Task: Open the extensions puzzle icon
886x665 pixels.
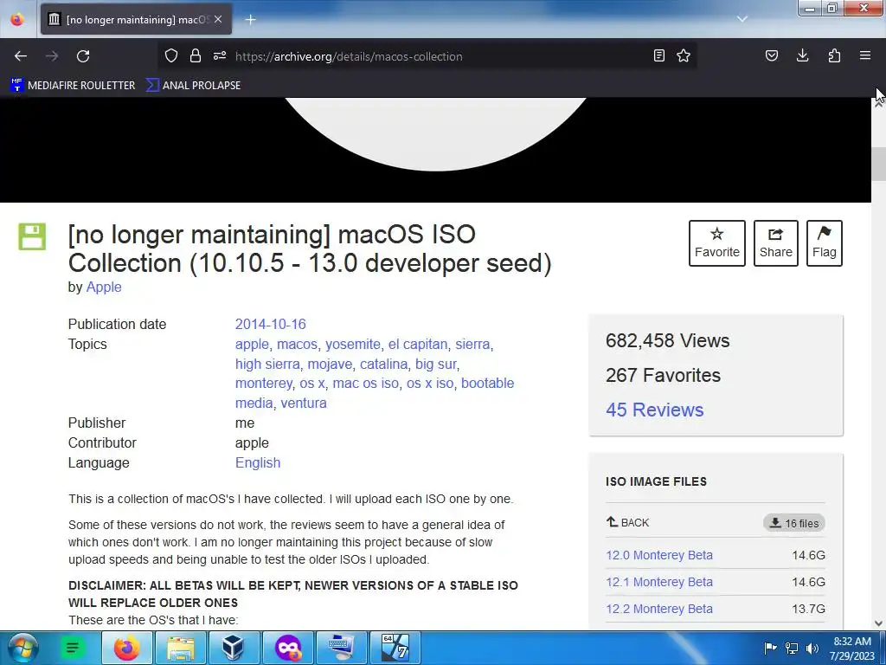Action: click(x=834, y=55)
